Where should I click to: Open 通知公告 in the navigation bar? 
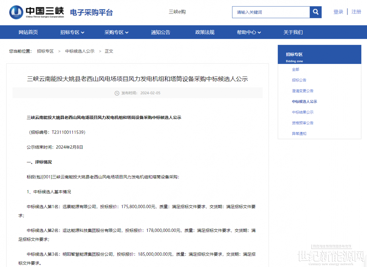click(161, 32)
